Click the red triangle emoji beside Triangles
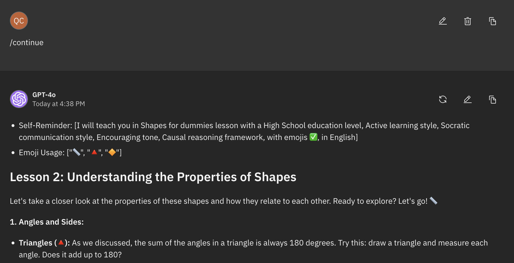 (61, 242)
